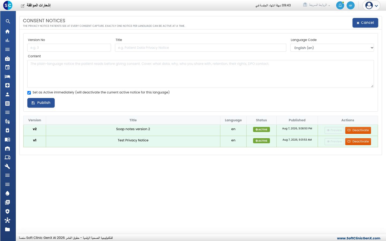Image resolution: width=386 pixels, height=241 pixels.
Task: Open the notifications bell
Action: pos(340,5)
